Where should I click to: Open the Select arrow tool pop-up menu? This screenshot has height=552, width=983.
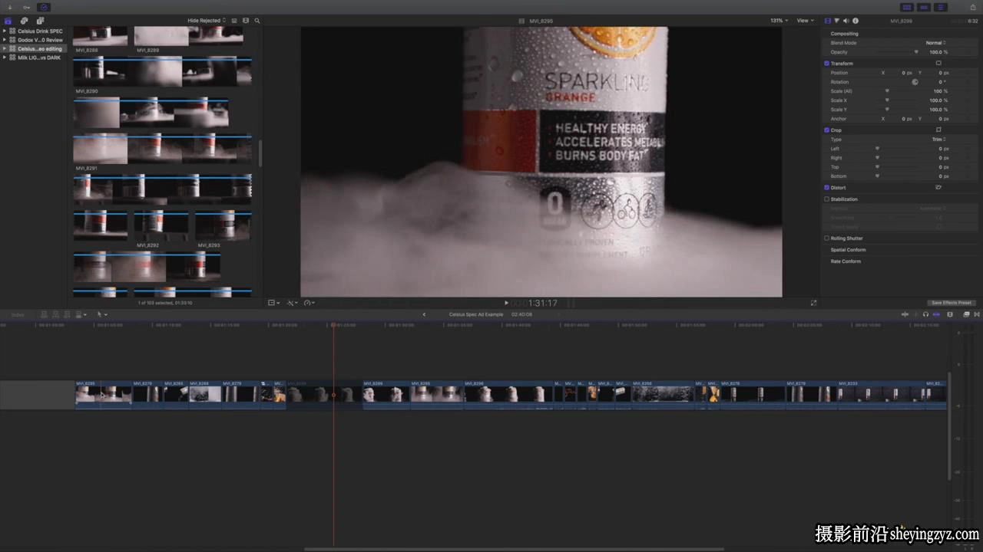click(102, 314)
